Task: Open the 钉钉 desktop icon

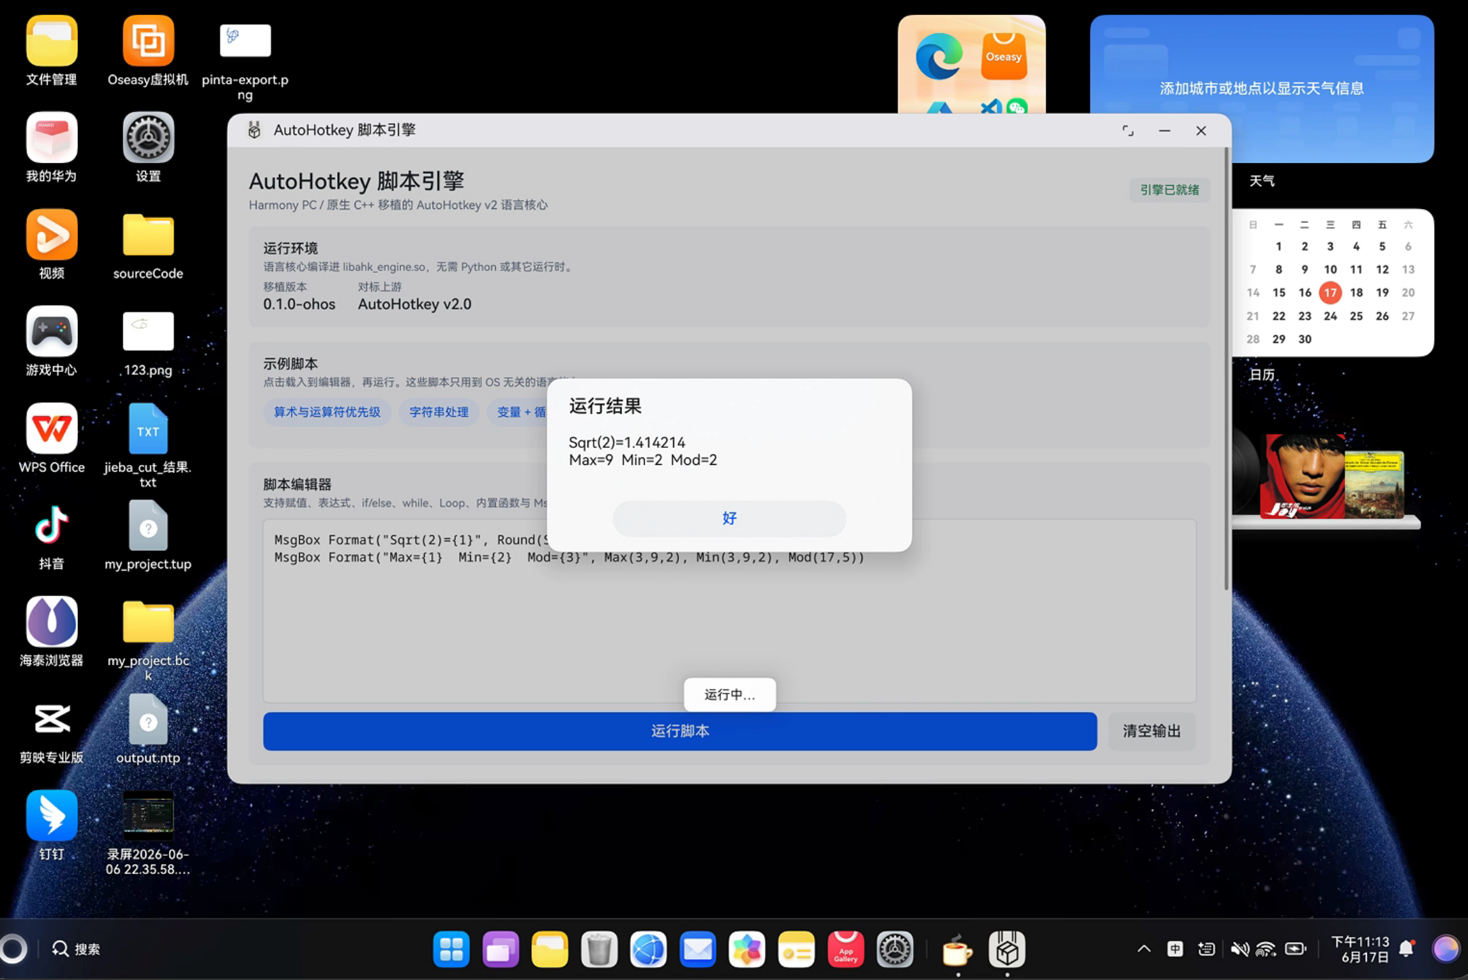Action: [52, 825]
